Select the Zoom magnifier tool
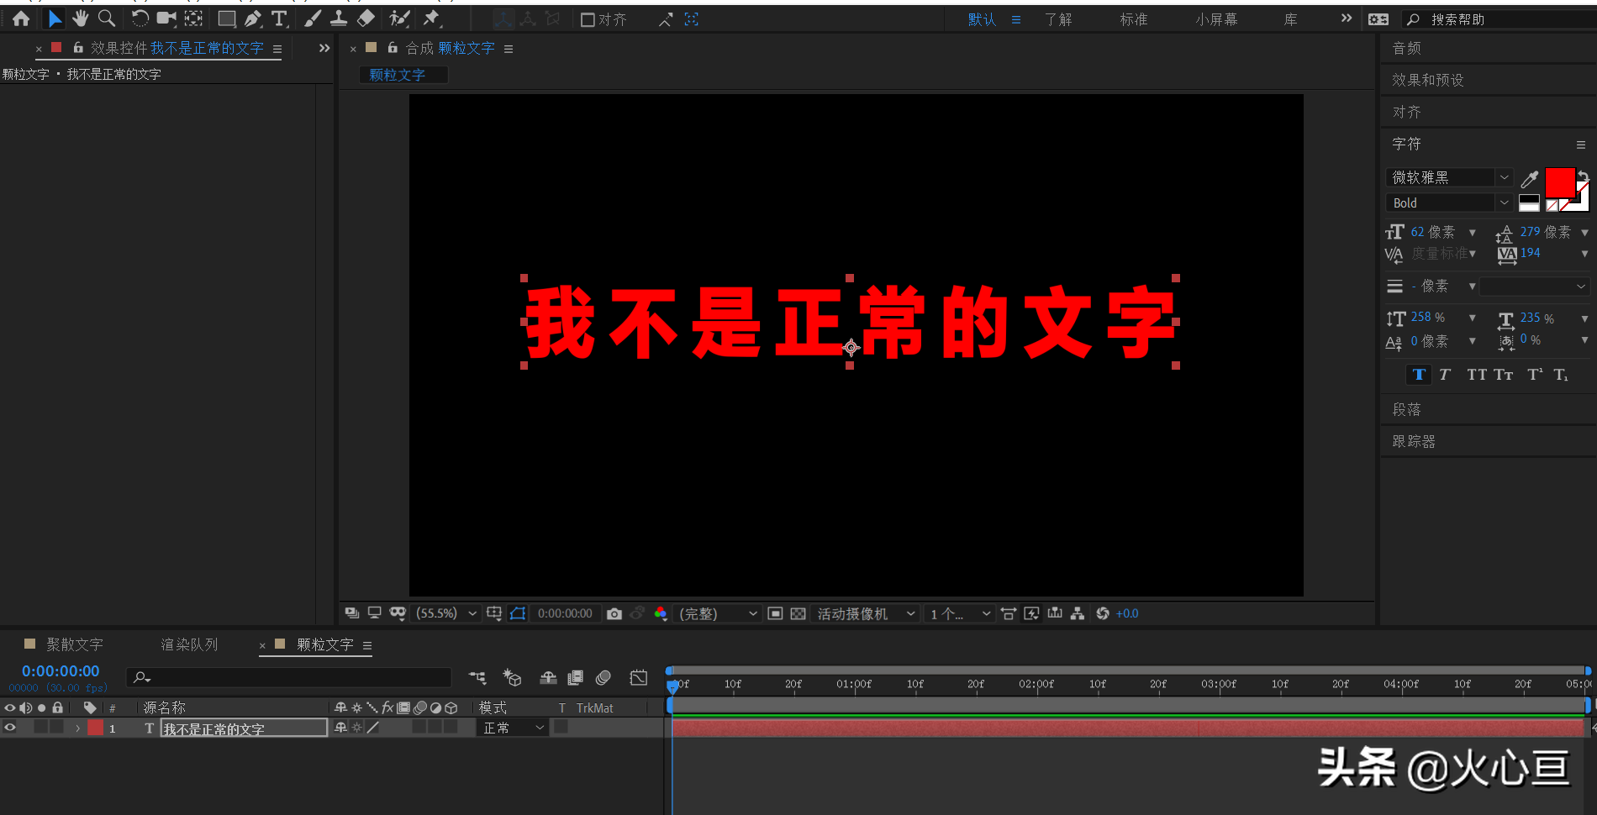The height and width of the screenshot is (815, 1597). click(x=107, y=18)
